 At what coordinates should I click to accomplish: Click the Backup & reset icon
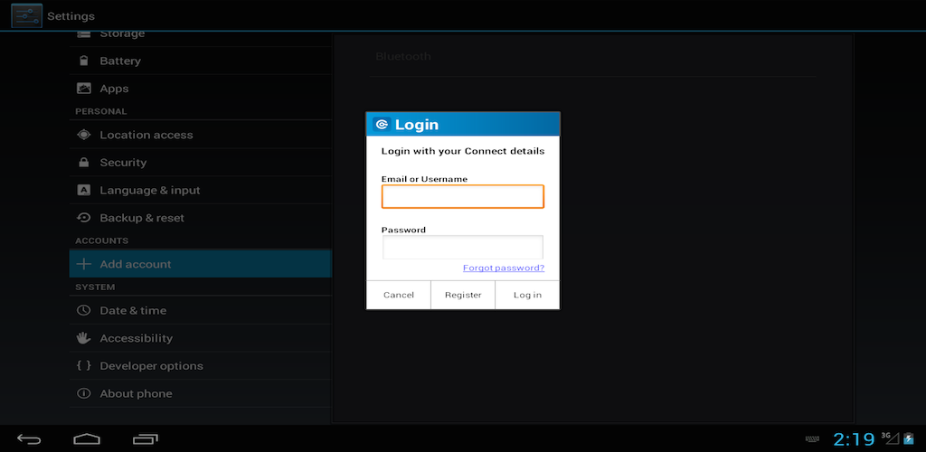(84, 218)
